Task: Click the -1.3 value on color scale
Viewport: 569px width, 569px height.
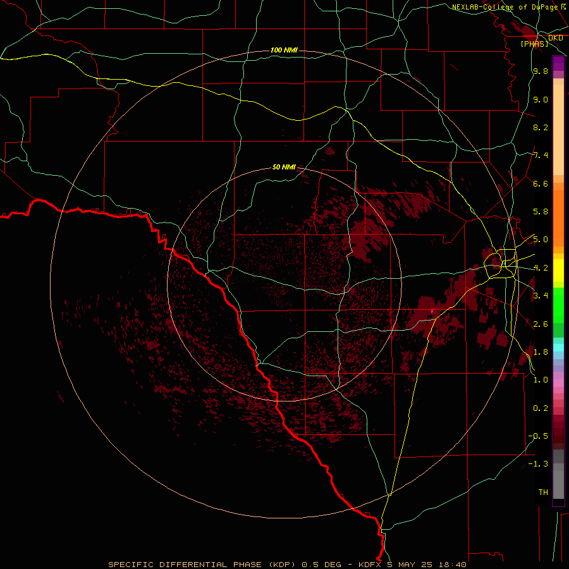Action: pyautogui.click(x=539, y=464)
